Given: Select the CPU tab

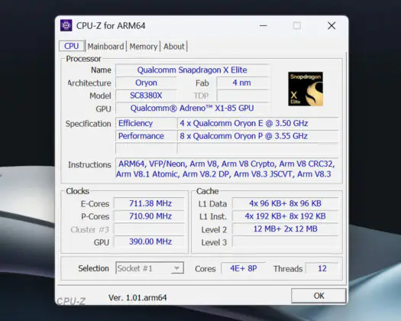Looking at the screenshot, I should (71, 46).
